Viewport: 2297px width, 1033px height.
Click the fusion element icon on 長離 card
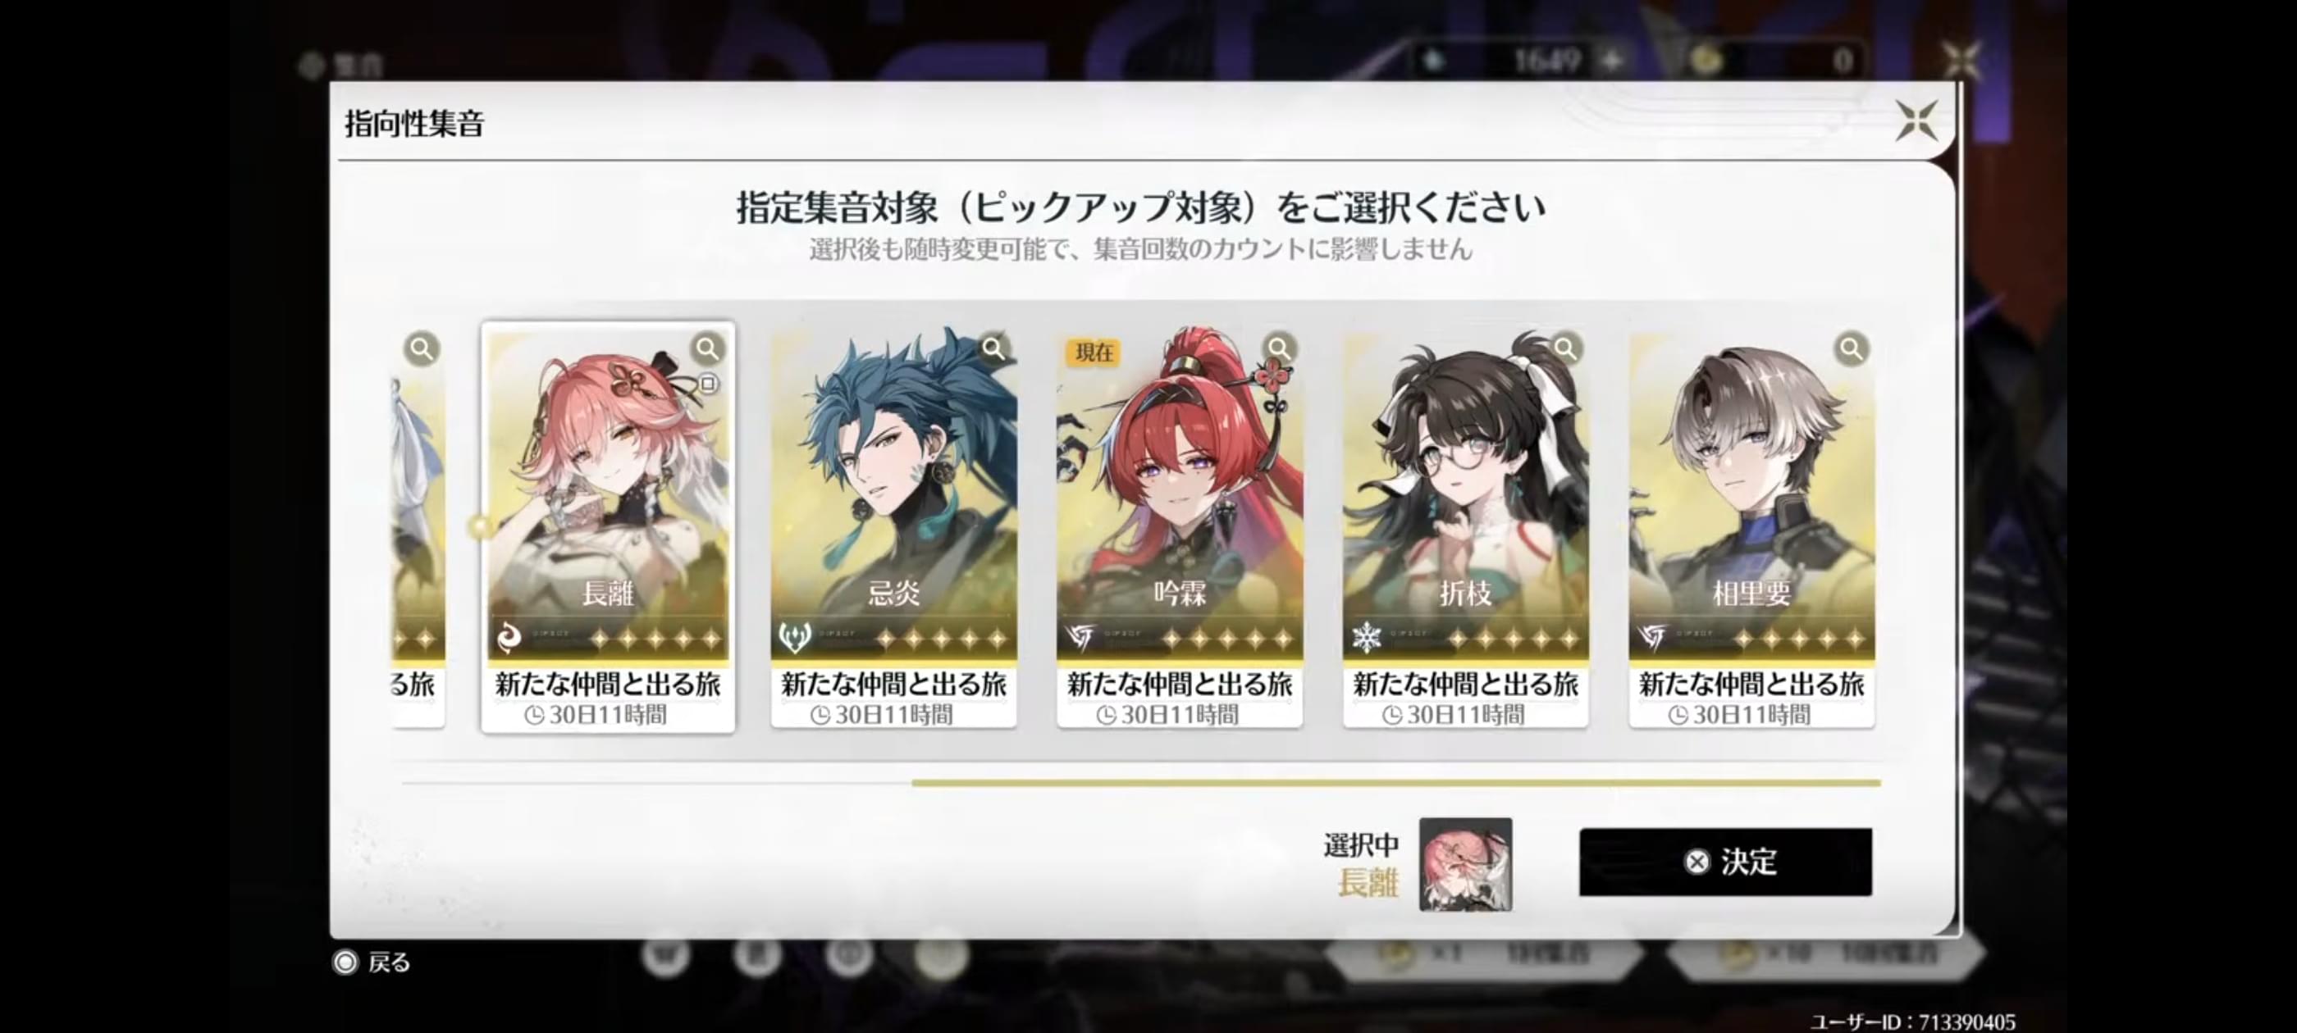pos(509,637)
